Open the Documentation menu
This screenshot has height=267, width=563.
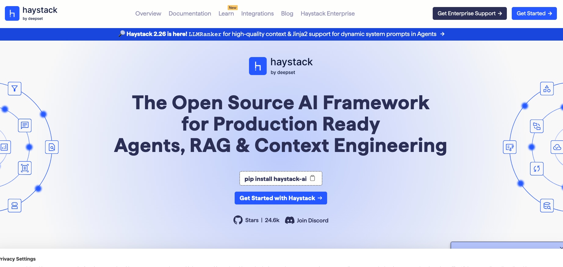point(190,13)
